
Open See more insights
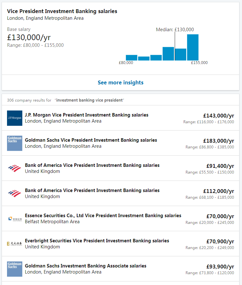coord(121,82)
